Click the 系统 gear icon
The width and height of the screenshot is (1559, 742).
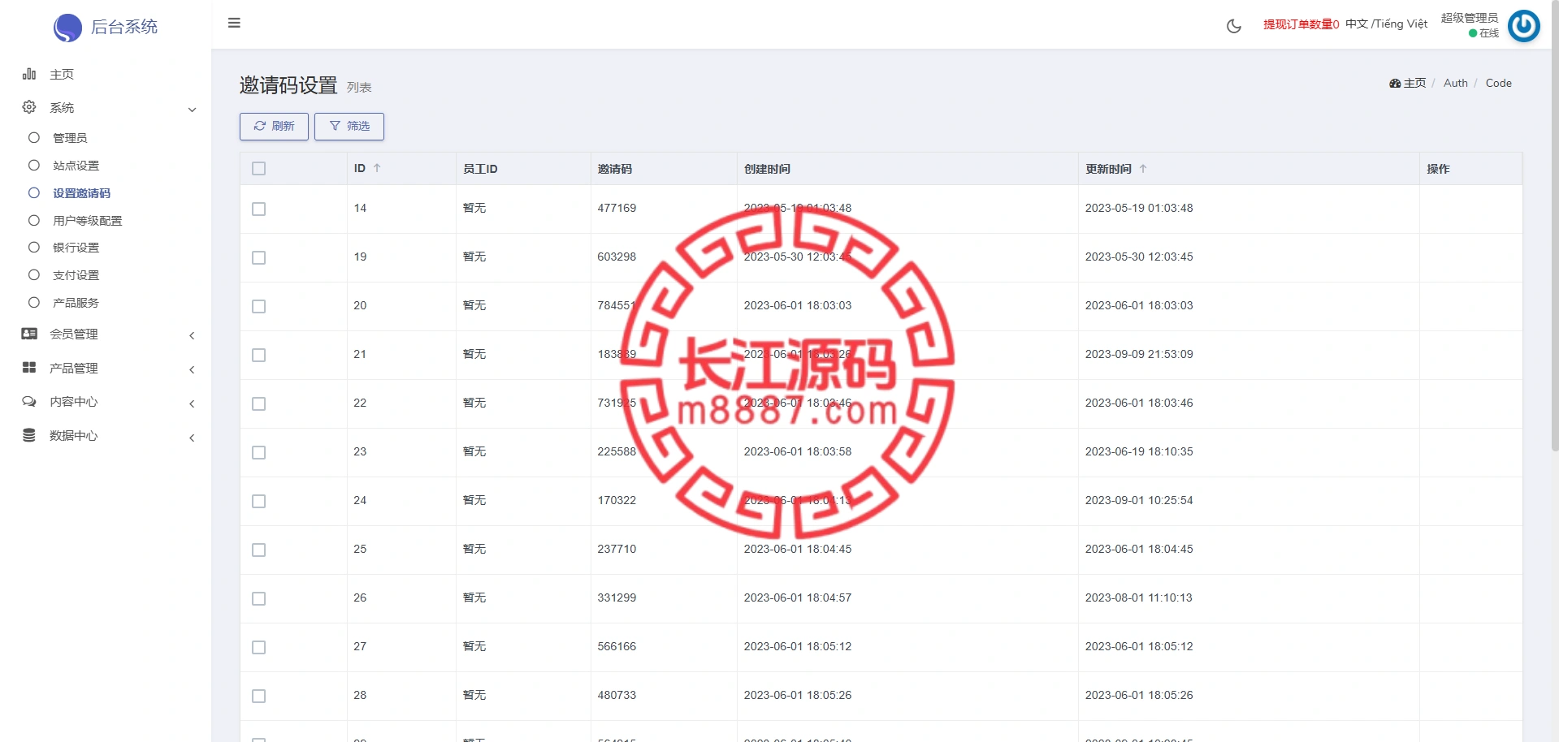(x=29, y=107)
